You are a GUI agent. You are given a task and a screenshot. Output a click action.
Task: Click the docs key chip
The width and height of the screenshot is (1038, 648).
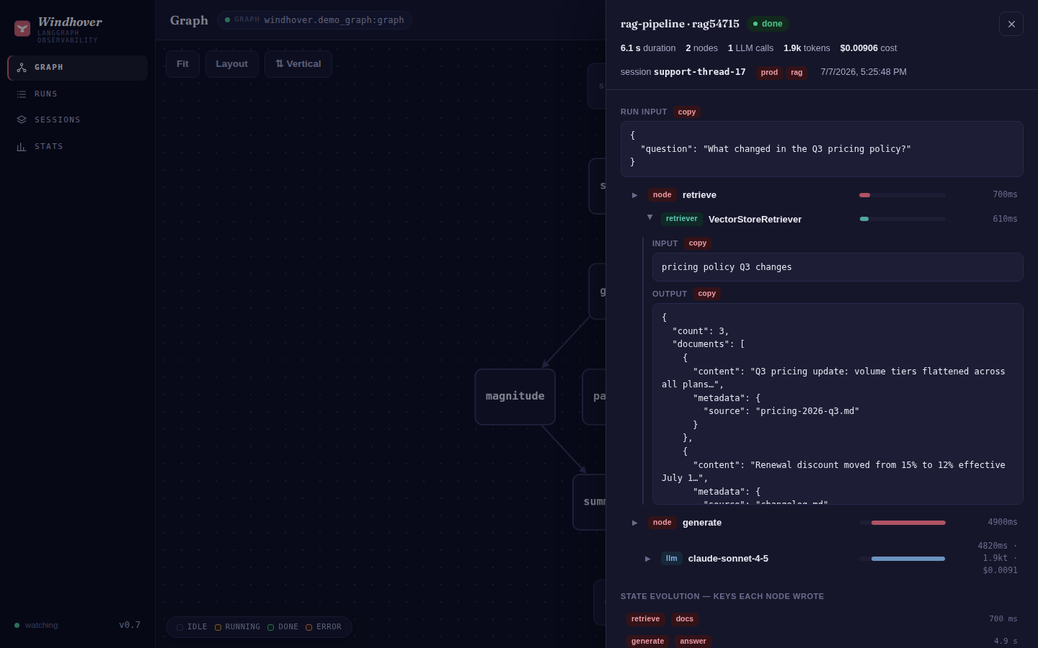pos(685,619)
